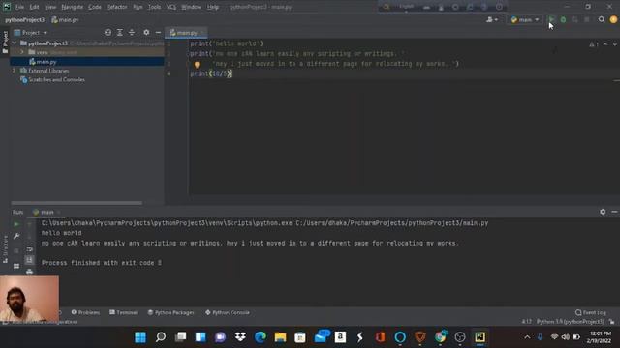The image size is (620, 348).
Task: Toggle soft-wrap in the Run console
Action: tap(30, 248)
